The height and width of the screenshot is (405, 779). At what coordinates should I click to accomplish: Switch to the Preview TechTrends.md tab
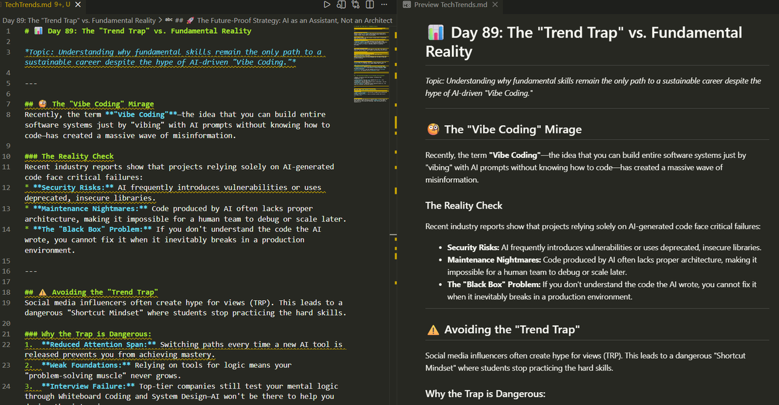click(451, 5)
